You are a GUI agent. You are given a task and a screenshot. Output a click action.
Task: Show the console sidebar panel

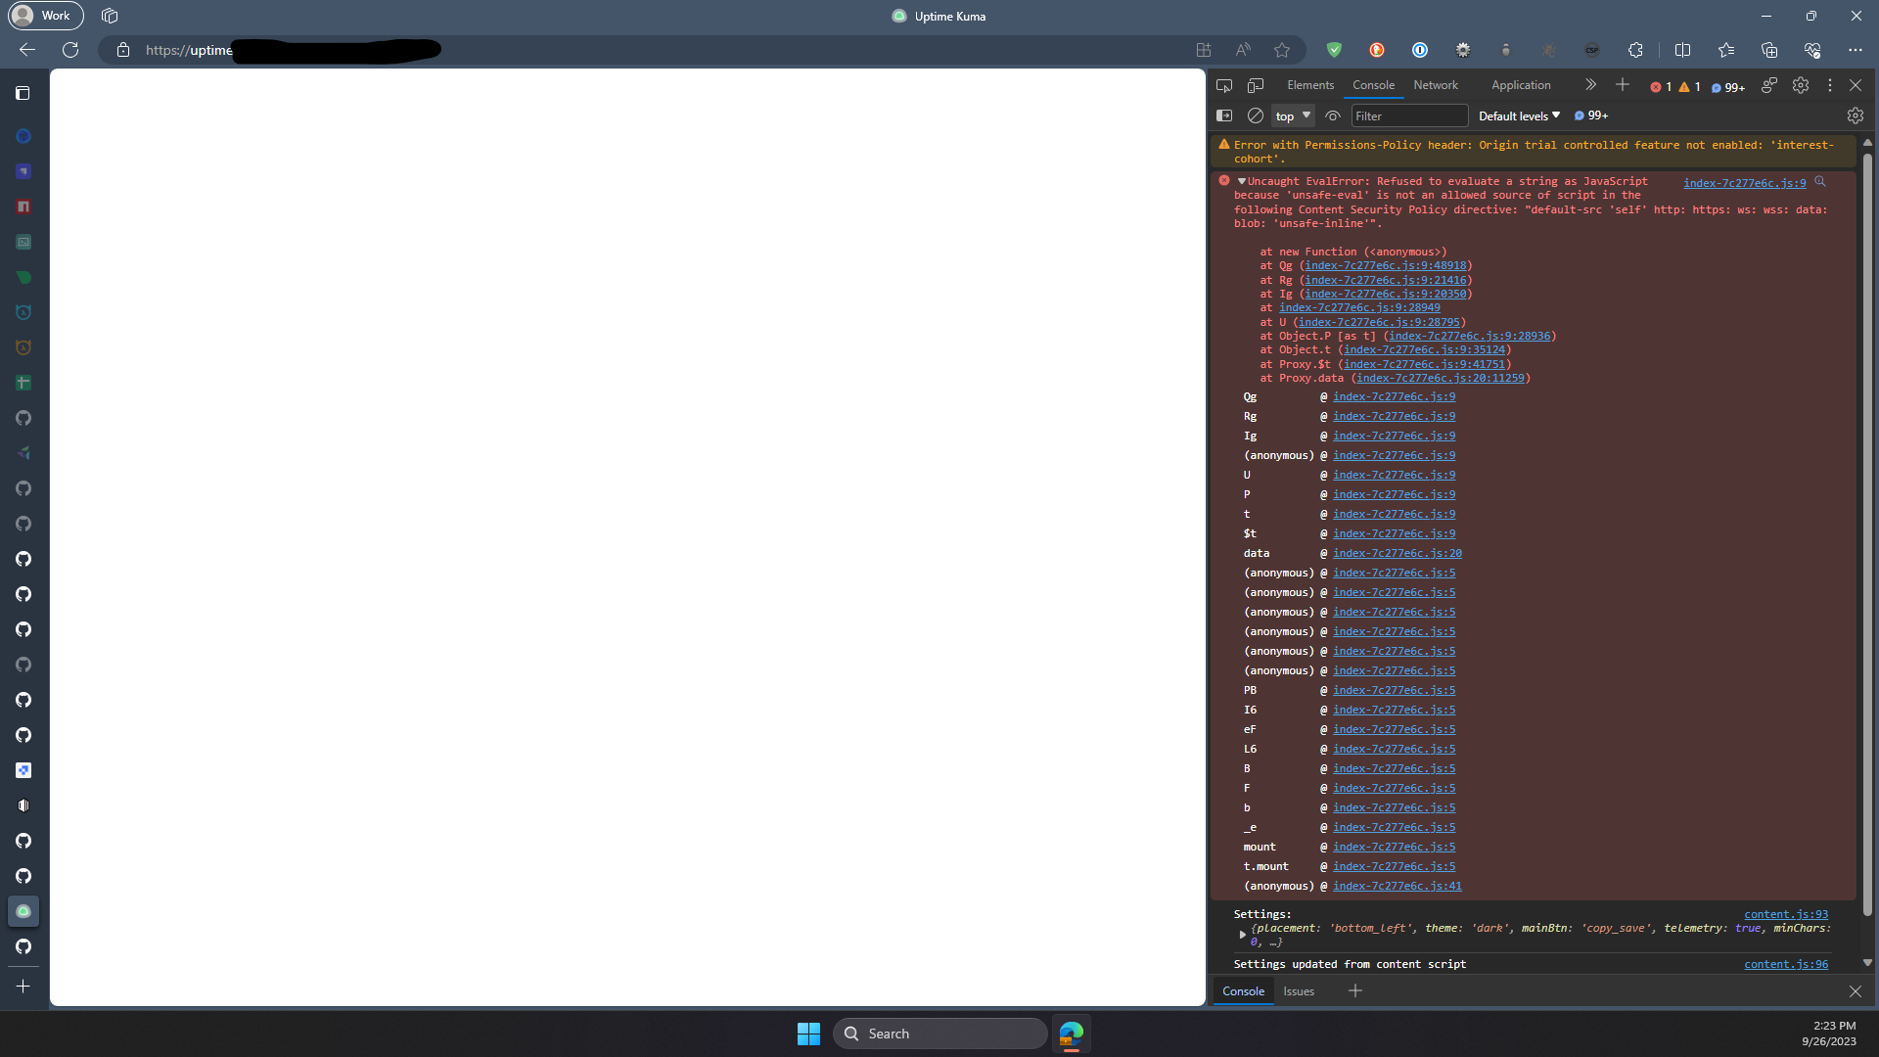tap(1223, 115)
